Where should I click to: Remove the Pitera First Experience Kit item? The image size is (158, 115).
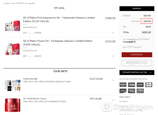click(113, 33)
